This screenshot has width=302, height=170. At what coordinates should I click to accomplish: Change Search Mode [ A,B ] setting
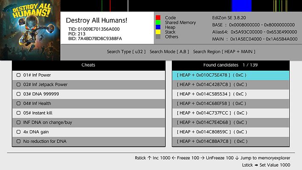(169, 52)
